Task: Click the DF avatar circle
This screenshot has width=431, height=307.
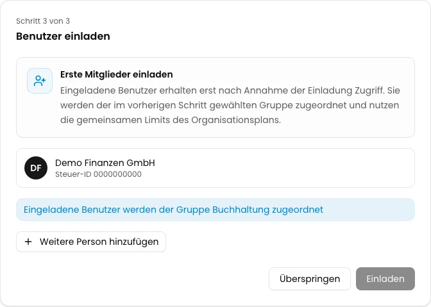Action: (36, 168)
